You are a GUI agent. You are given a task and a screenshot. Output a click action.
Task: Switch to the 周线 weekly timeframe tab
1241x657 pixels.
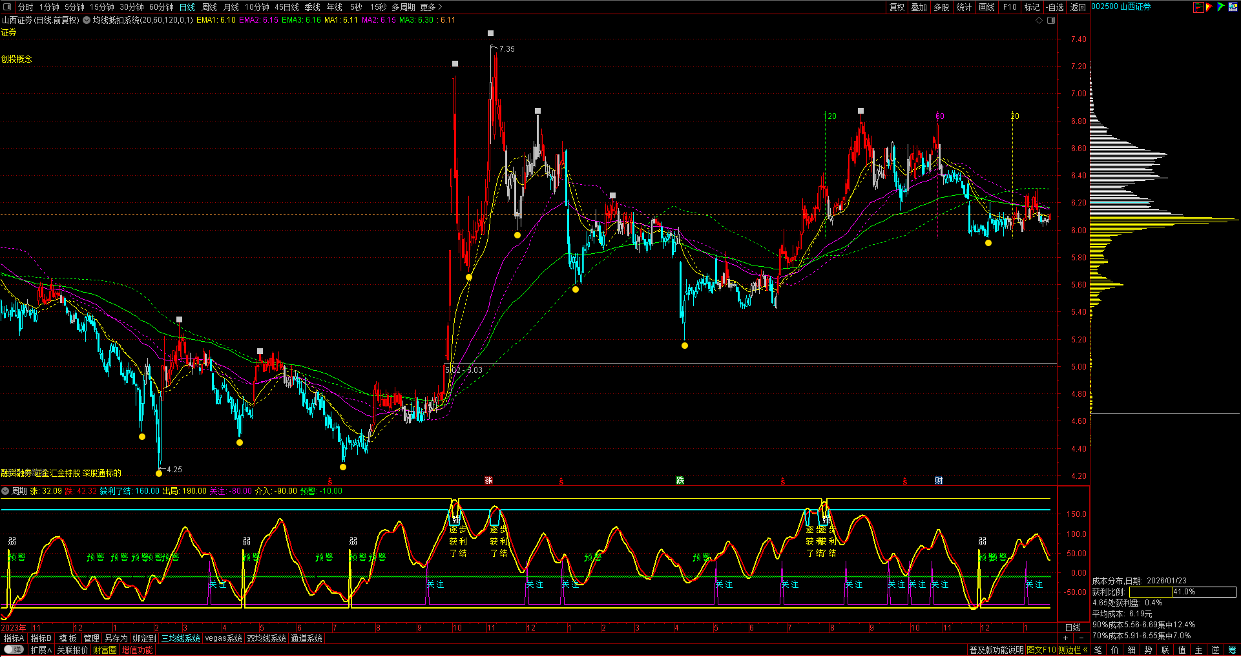pyautogui.click(x=209, y=7)
